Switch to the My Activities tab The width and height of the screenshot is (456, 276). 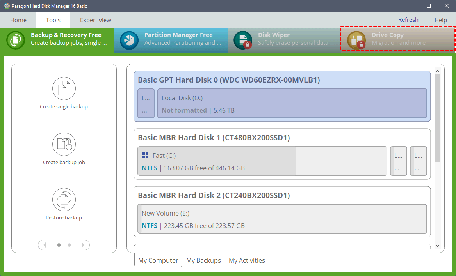[247, 260]
